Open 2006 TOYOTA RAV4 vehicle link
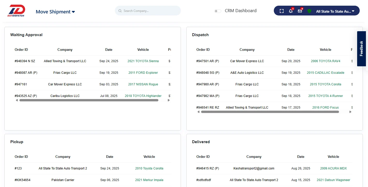The height and width of the screenshot is (187, 368). pos(326,61)
